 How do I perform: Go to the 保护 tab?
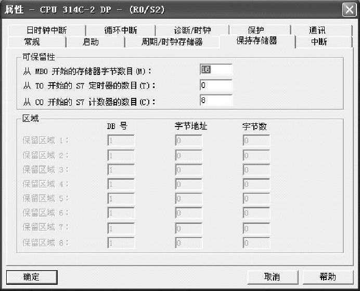(256, 30)
